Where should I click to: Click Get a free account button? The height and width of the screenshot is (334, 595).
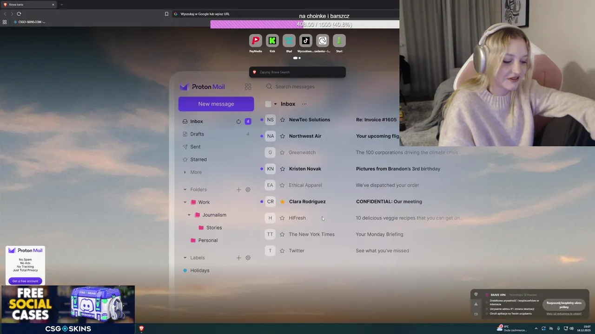click(25, 281)
